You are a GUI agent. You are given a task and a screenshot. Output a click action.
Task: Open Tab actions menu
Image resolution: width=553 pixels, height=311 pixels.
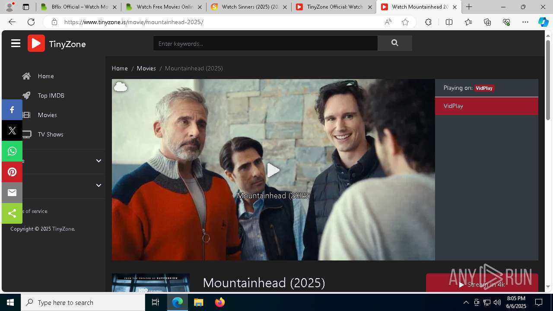click(x=26, y=7)
